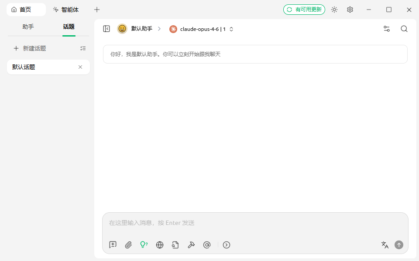The height and width of the screenshot is (261, 419).
Task: Collapse the sidebar with the panel icon
Action: 106,28
